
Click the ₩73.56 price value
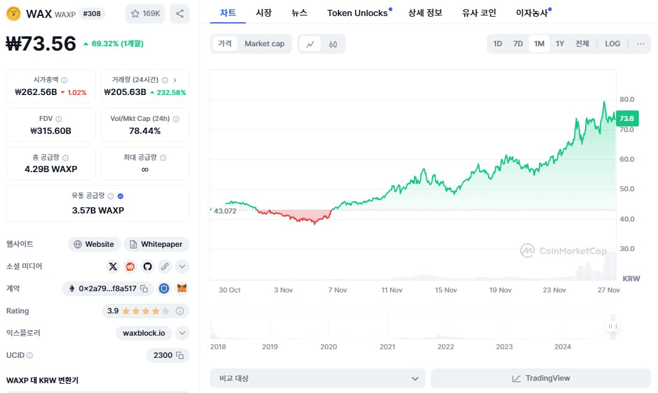tap(41, 44)
